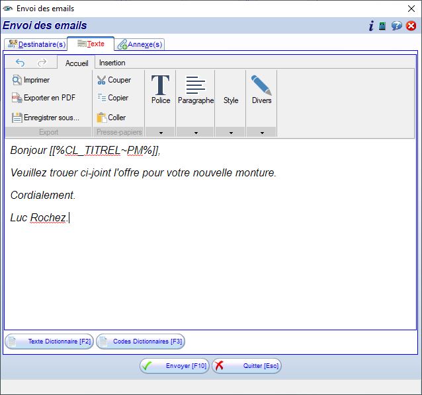
Task: Expand the Paragraphe dropdown arrow
Action: pos(196,133)
